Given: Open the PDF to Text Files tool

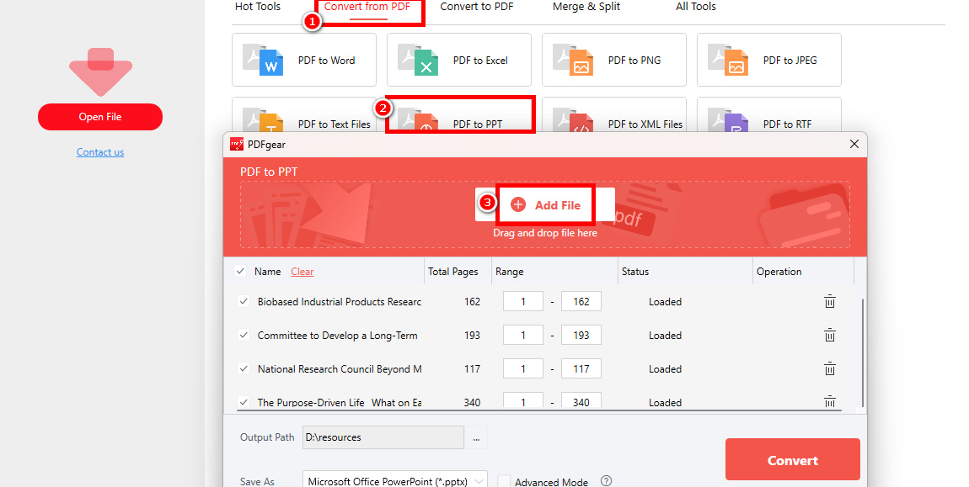Looking at the screenshot, I should tap(303, 115).
